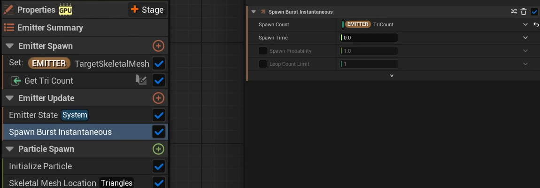The image size is (540, 188).
Task: Click the Get Tri Count green arrow icon
Action: coord(16,81)
